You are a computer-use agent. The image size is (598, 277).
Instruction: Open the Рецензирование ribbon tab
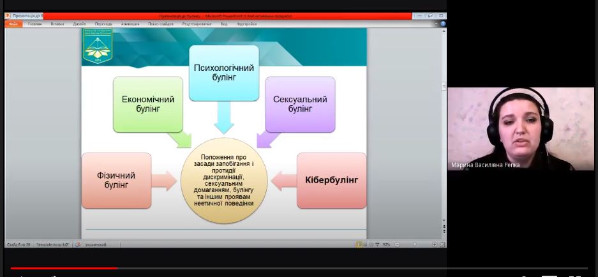(197, 24)
